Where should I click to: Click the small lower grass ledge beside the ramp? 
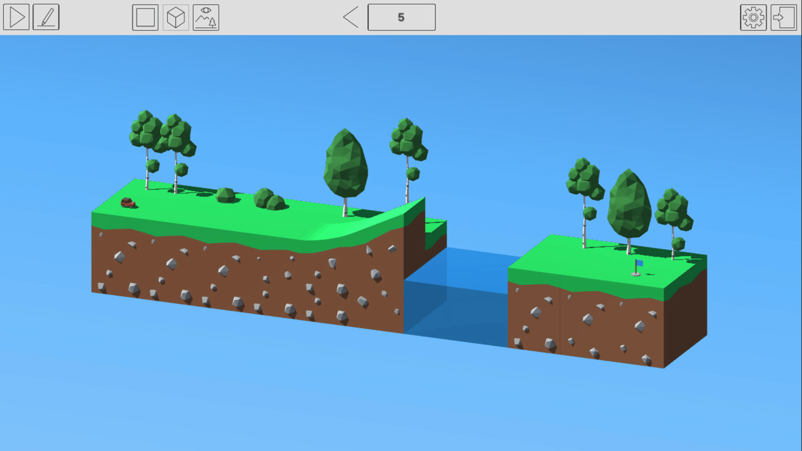436,228
